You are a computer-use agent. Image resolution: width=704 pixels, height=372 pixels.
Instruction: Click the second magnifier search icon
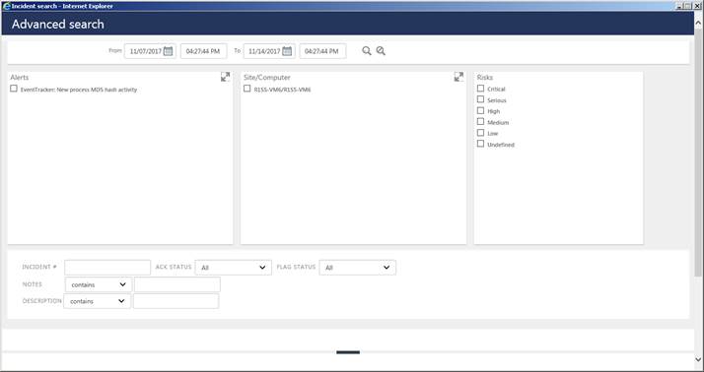click(x=381, y=50)
